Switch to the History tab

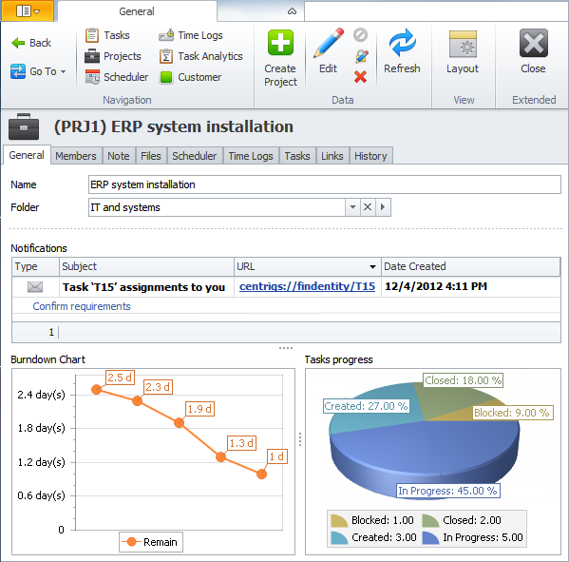coord(370,156)
